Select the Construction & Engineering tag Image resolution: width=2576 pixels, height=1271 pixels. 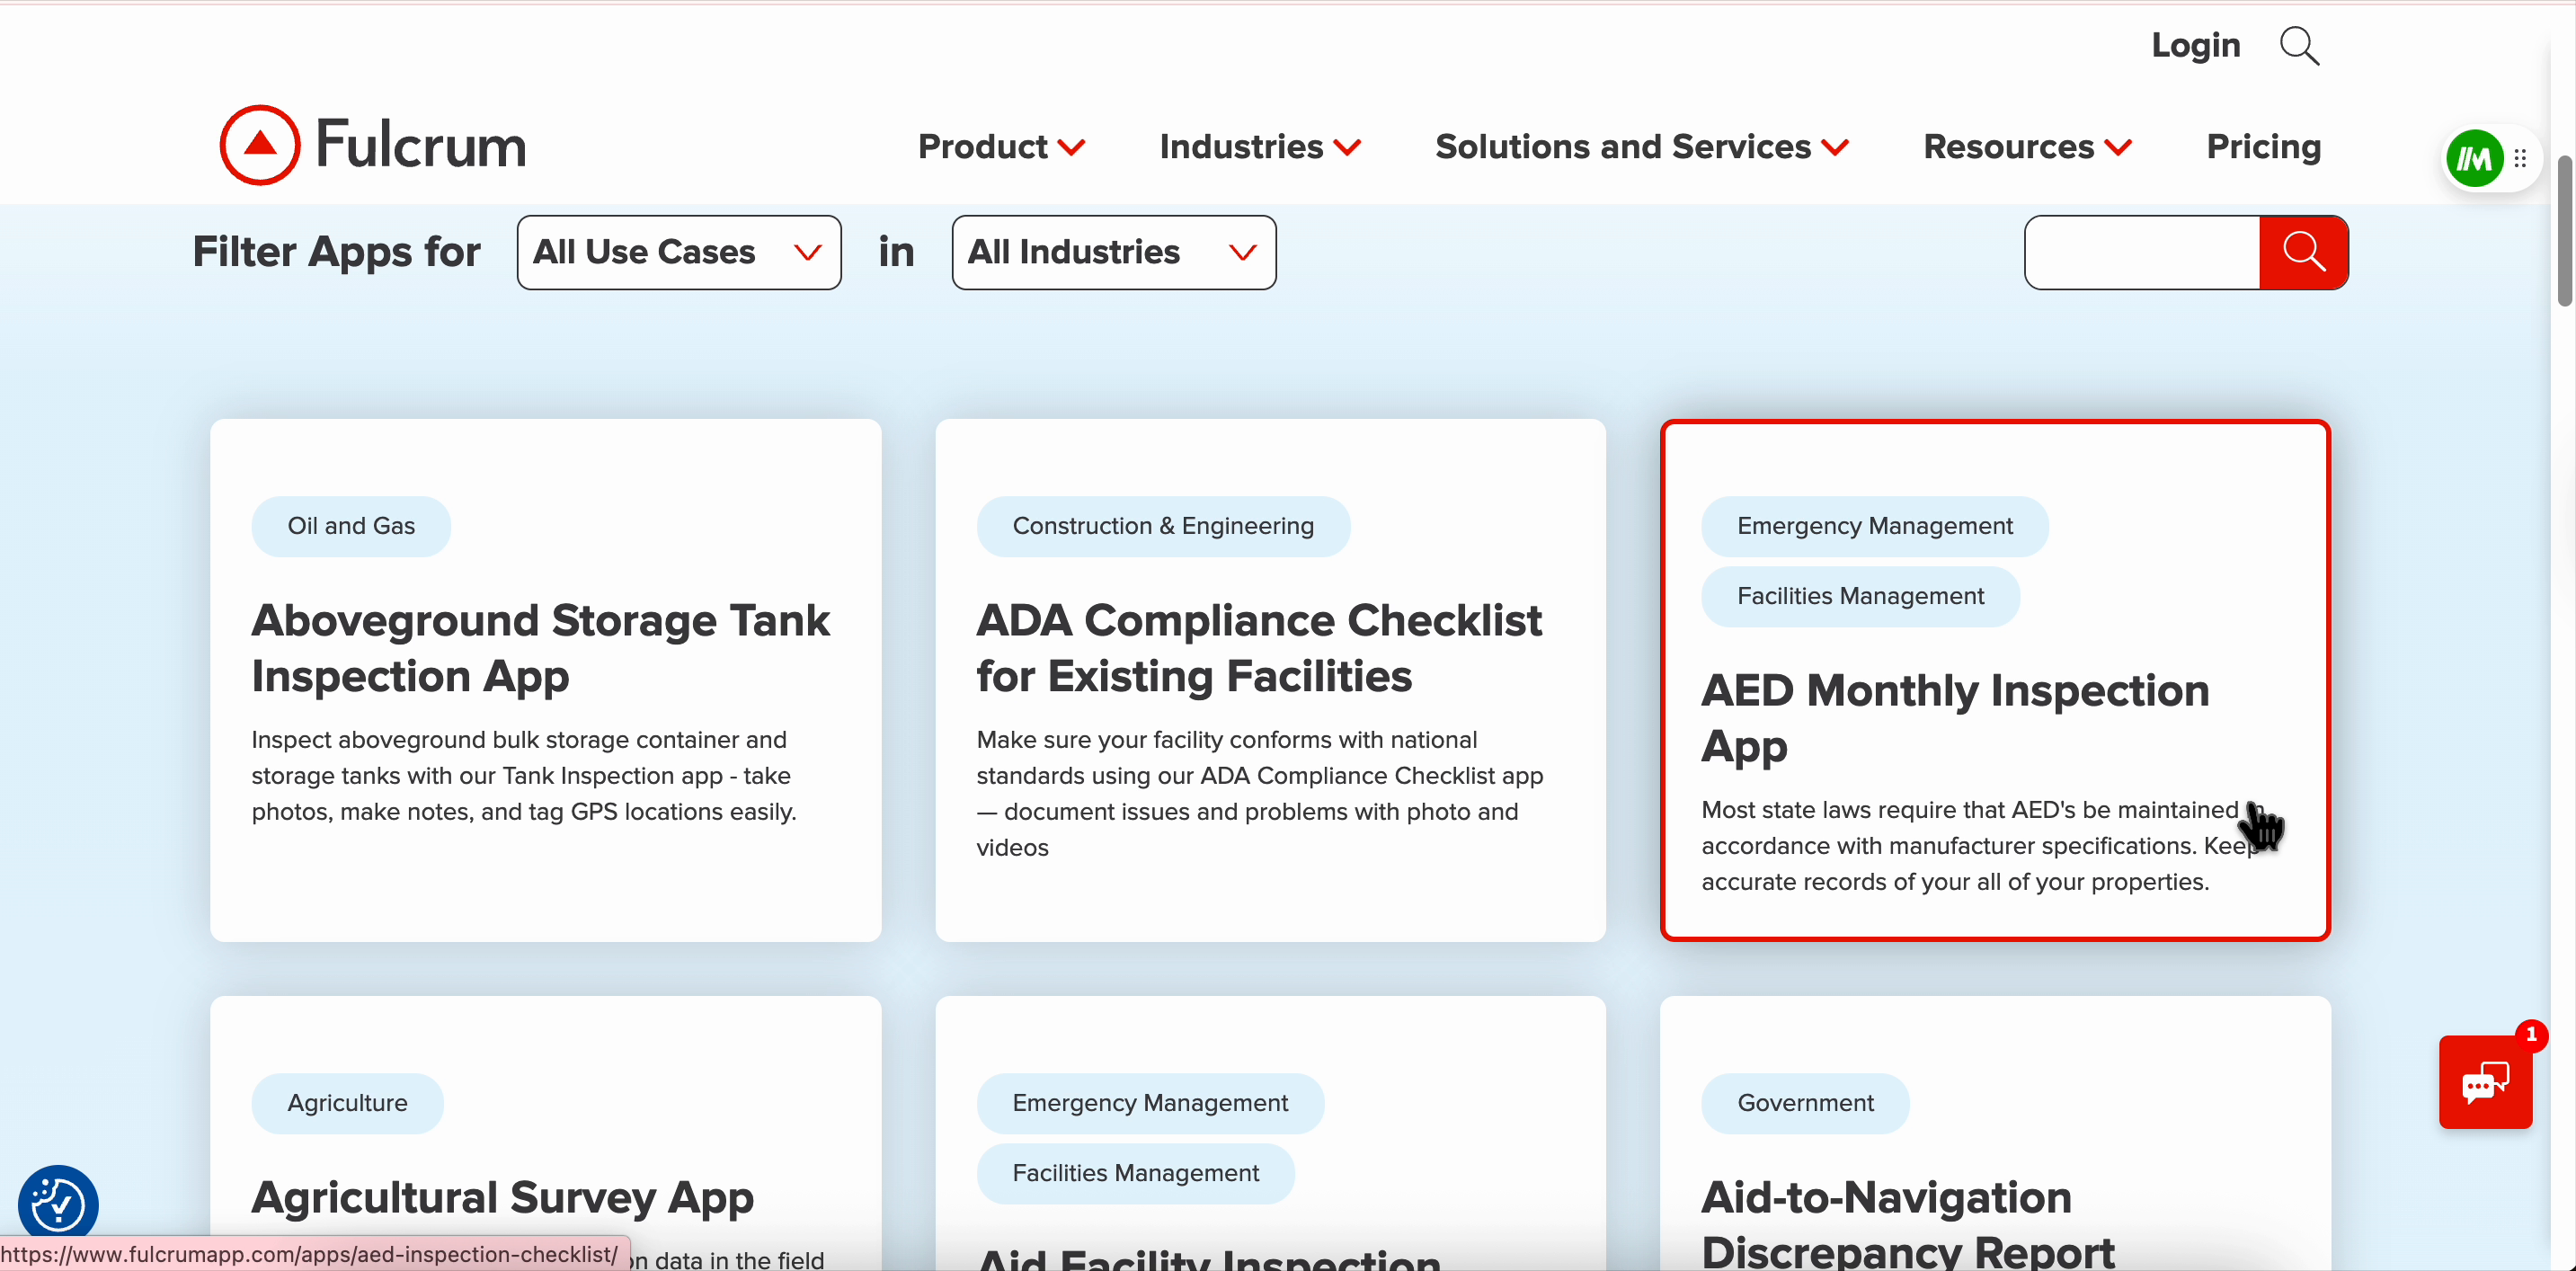[1162, 526]
